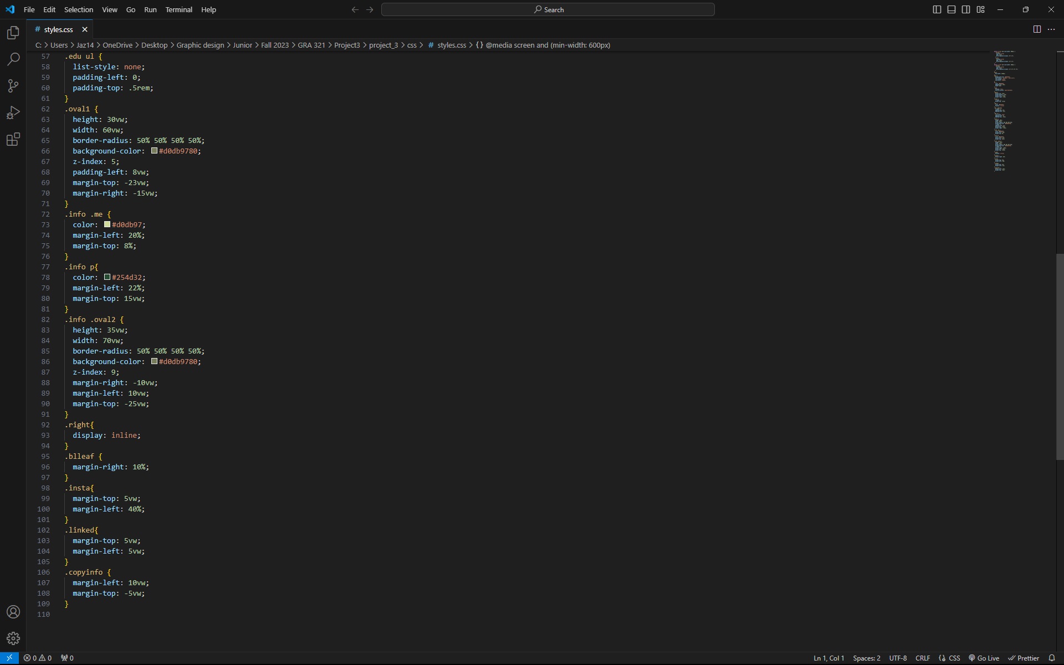This screenshot has width=1064, height=665.
Task: Open the Source Control view
Action: click(x=13, y=86)
